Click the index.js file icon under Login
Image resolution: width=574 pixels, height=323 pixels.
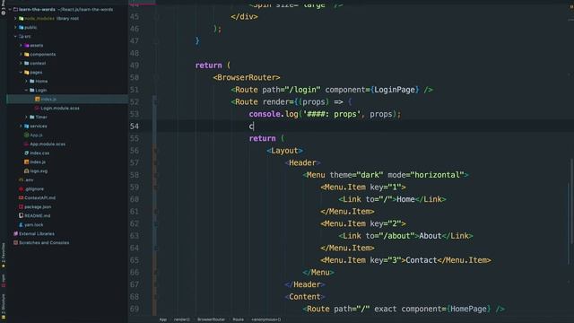[x=38, y=99]
